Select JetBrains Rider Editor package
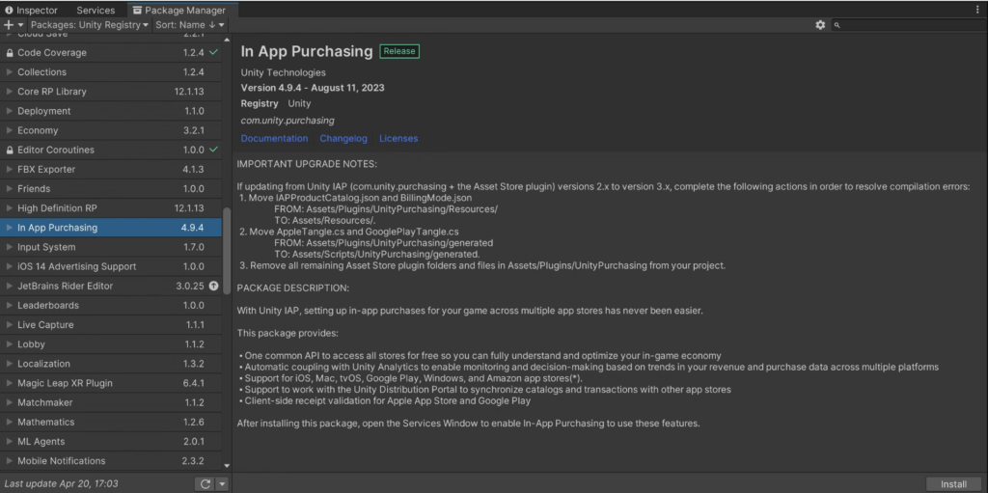988x493 pixels. coord(111,286)
